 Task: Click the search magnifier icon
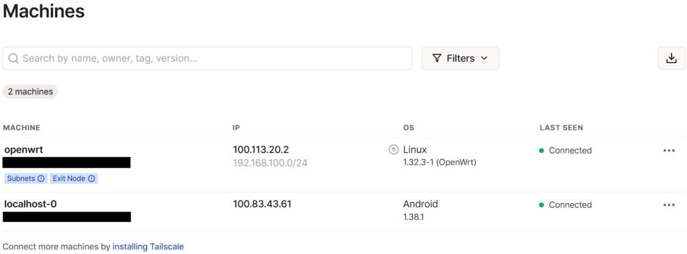pyautogui.click(x=13, y=58)
